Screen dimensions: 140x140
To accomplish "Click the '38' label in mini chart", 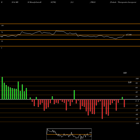I will click(90, 133).
